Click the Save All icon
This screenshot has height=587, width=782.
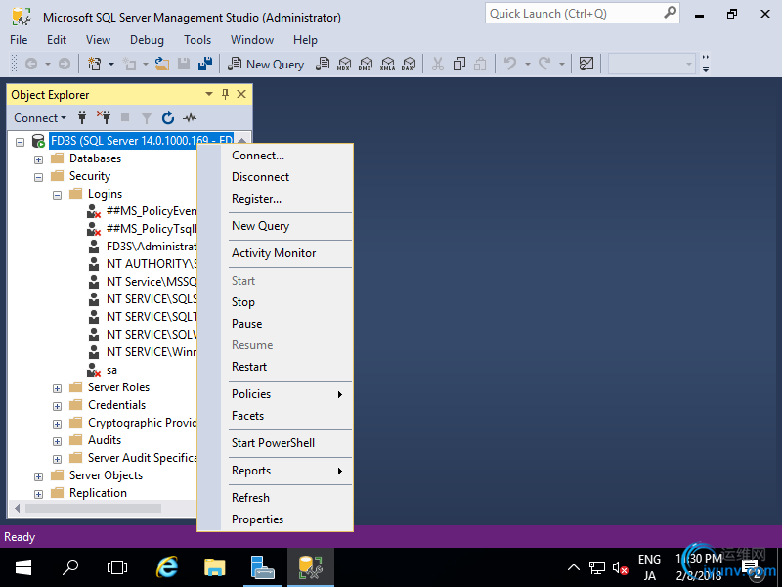[x=205, y=64]
